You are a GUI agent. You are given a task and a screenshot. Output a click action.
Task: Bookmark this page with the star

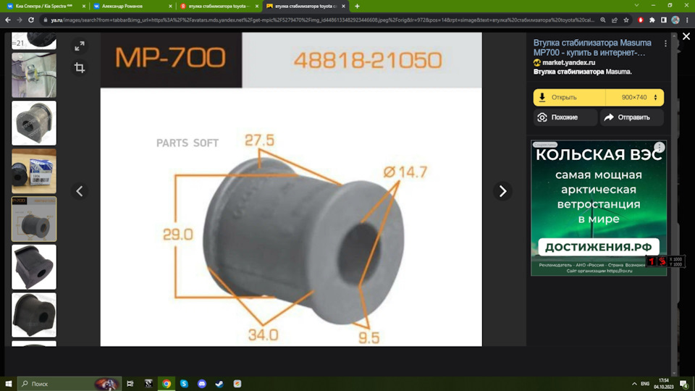tap(625, 20)
